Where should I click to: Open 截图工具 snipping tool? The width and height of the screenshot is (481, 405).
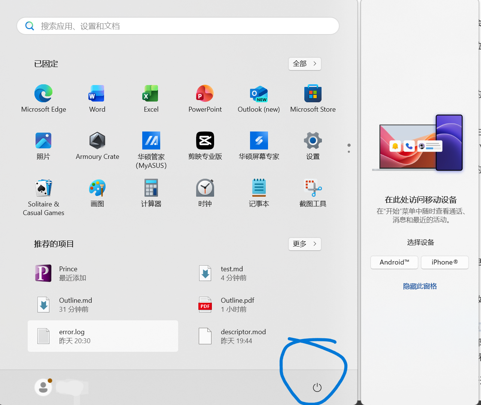pos(313,193)
